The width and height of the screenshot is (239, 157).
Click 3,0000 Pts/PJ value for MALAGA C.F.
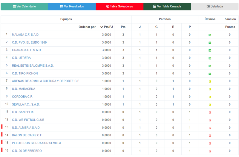107,35
